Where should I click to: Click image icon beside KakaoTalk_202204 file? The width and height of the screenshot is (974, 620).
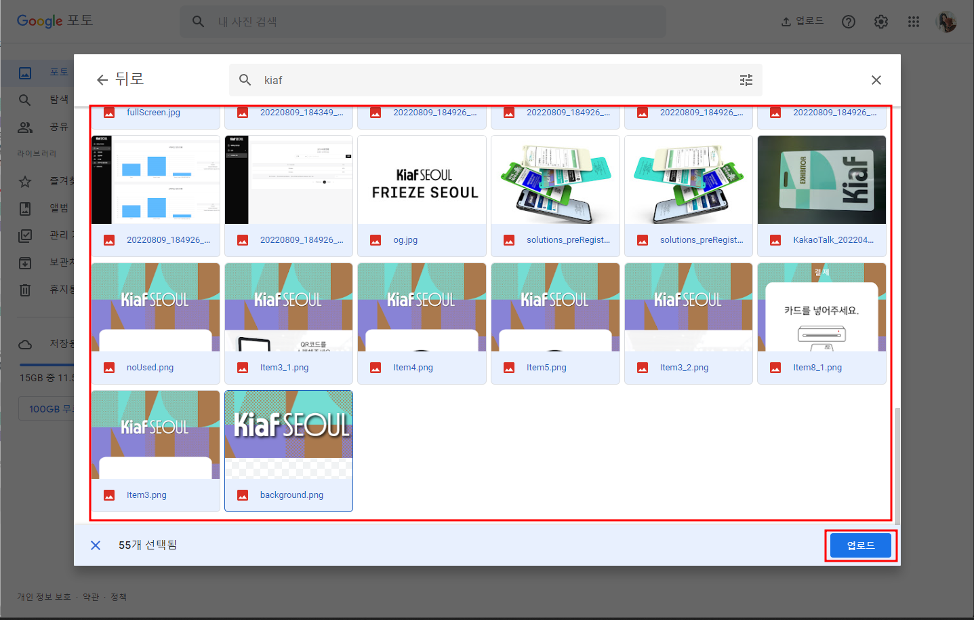775,240
